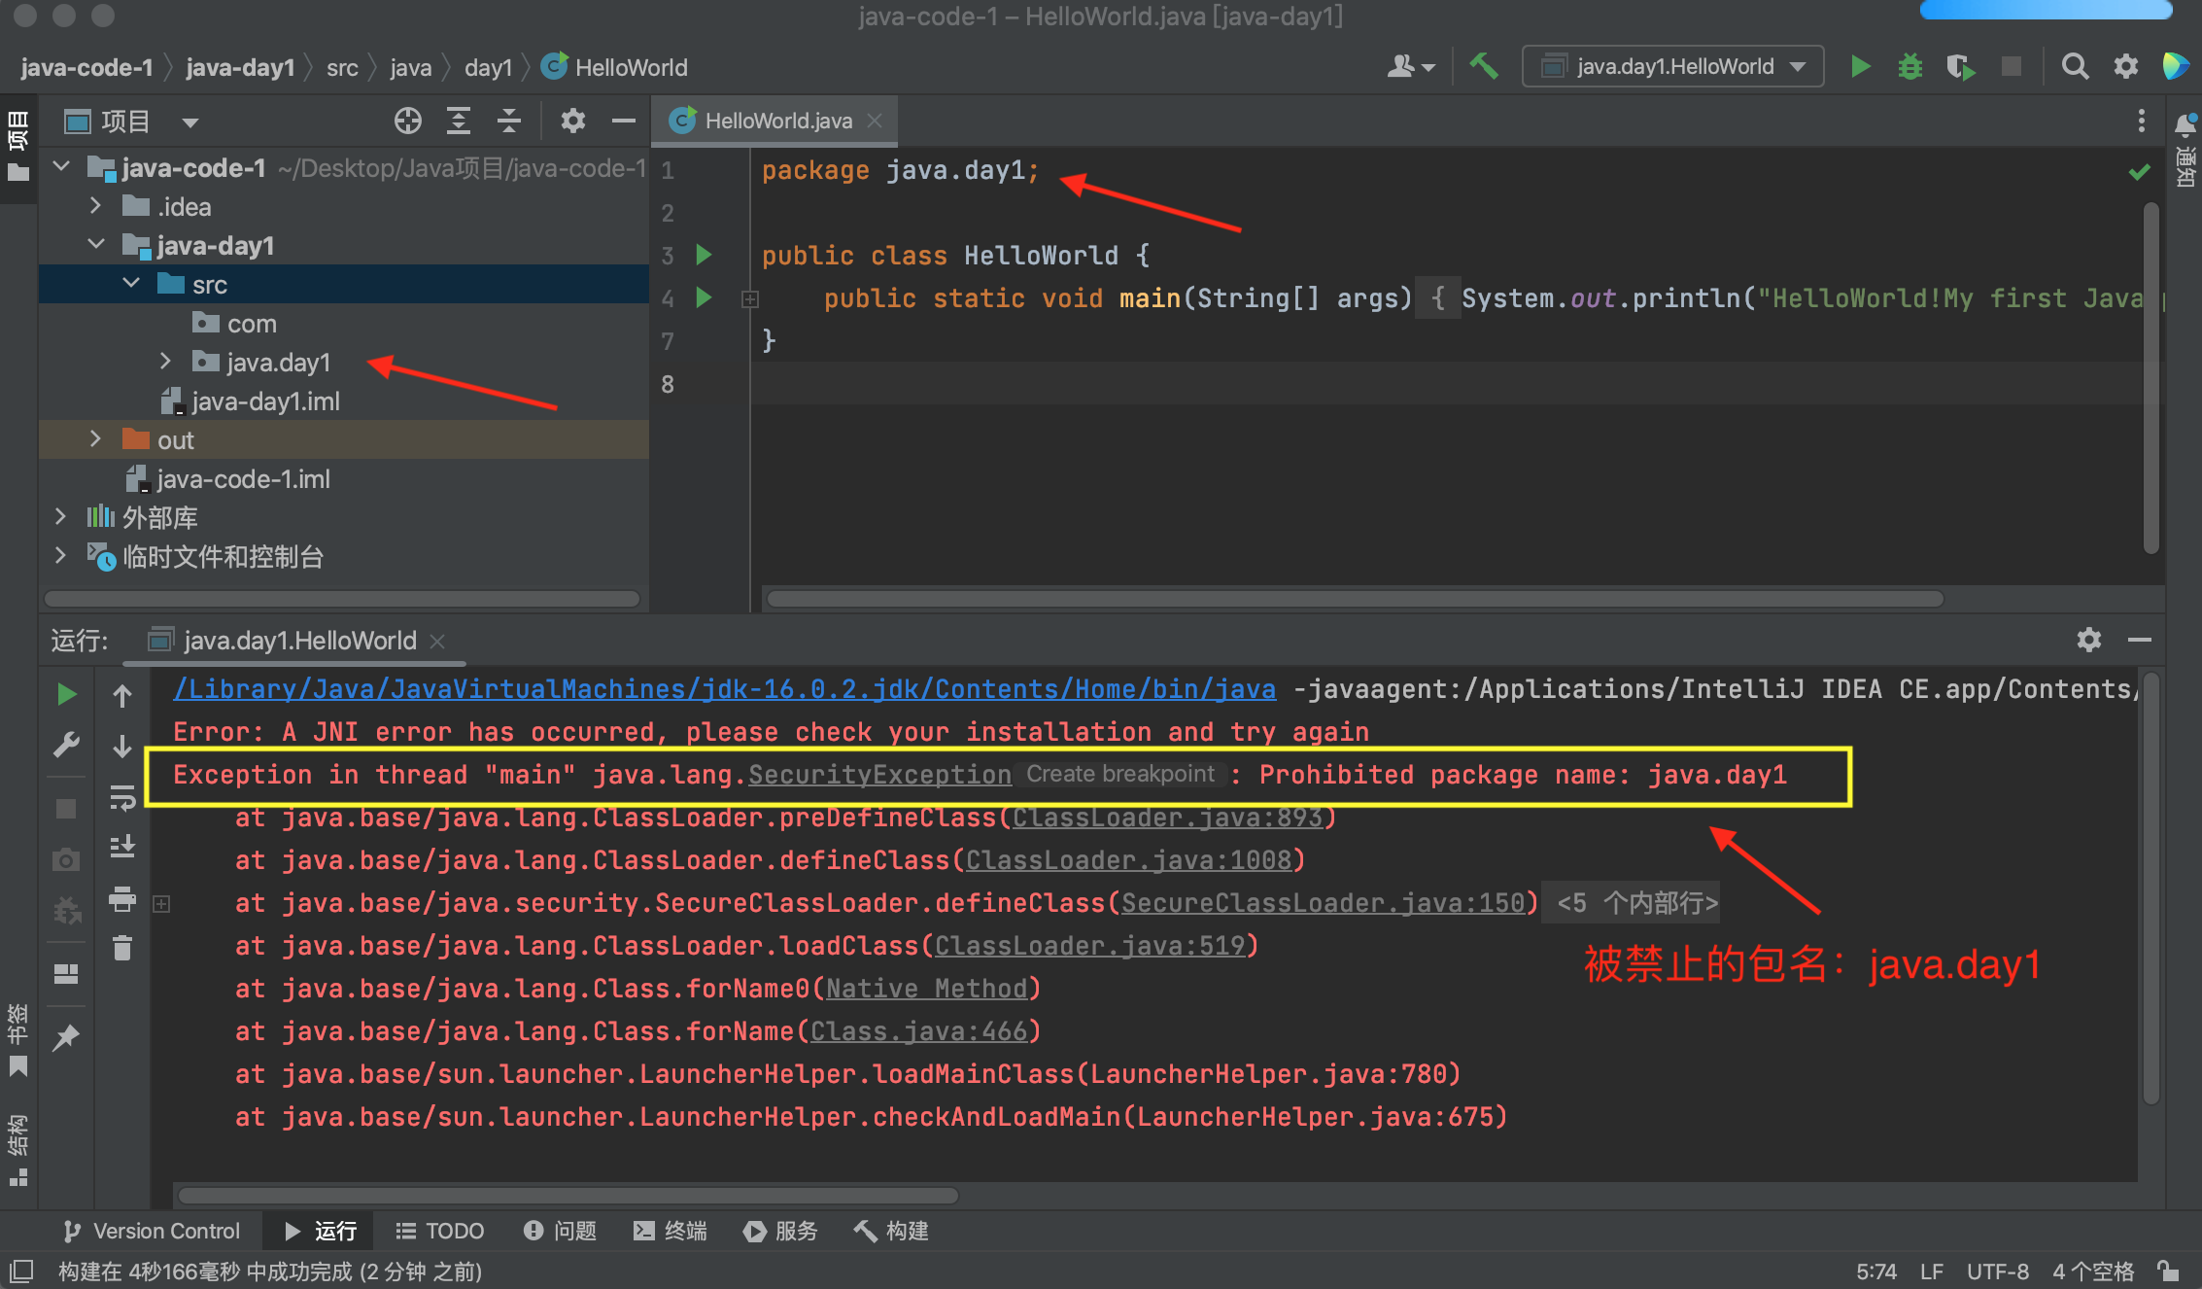Open 终端 terminal tool window

(x=671, y=1231)
